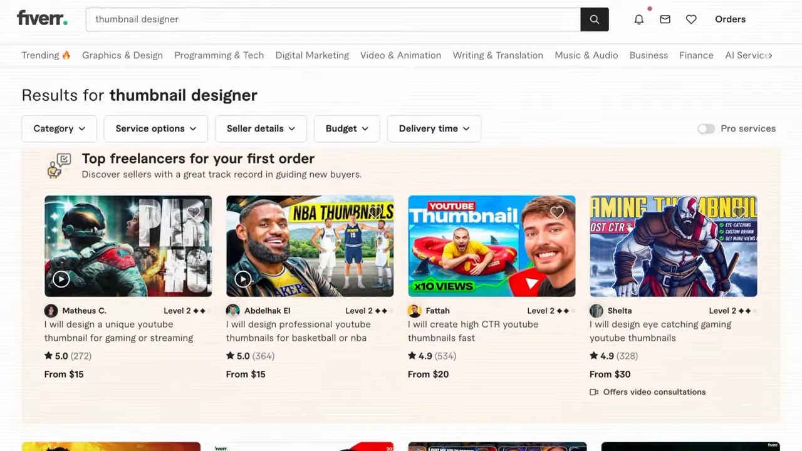Click the Fiverr logo

(42, 18)
